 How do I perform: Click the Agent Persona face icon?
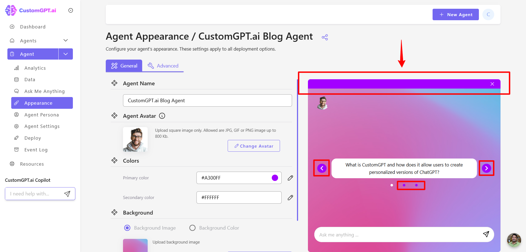coord(16,115)
